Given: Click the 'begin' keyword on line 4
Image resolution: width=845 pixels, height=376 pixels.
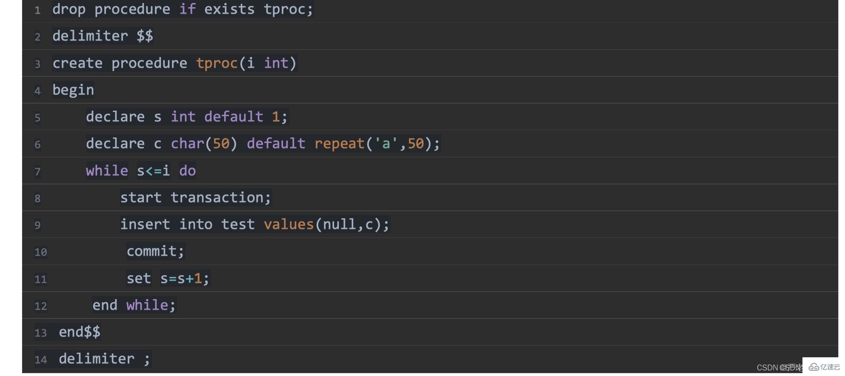Looking at the screenshot, I should pyautogui.click(x=73, y=90).
